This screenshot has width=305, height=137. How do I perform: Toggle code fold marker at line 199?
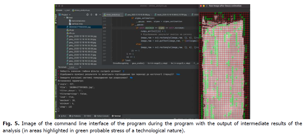coord(112,28)
